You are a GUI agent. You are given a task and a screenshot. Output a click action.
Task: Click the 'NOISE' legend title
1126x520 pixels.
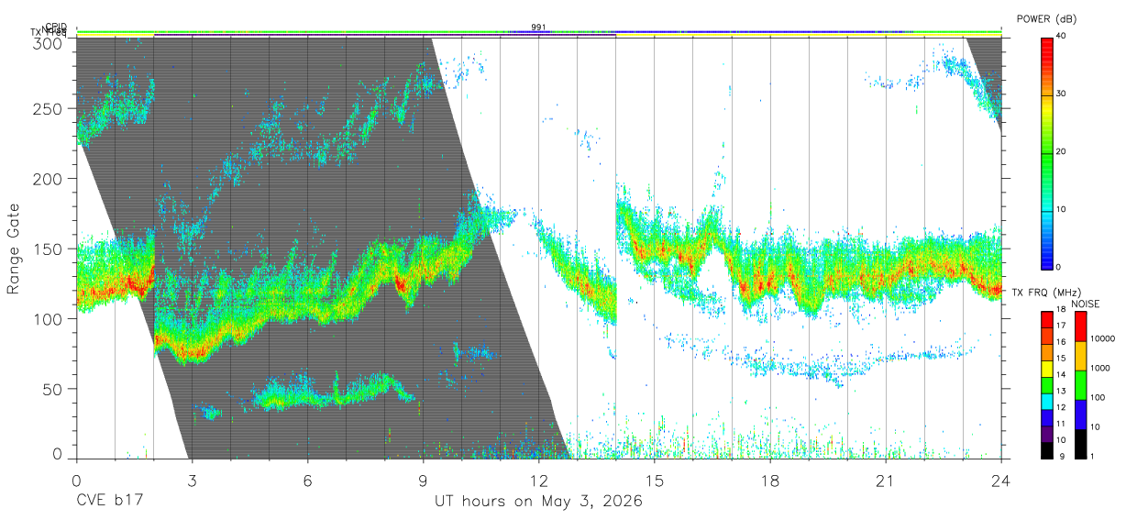(x=1086, y=304)
